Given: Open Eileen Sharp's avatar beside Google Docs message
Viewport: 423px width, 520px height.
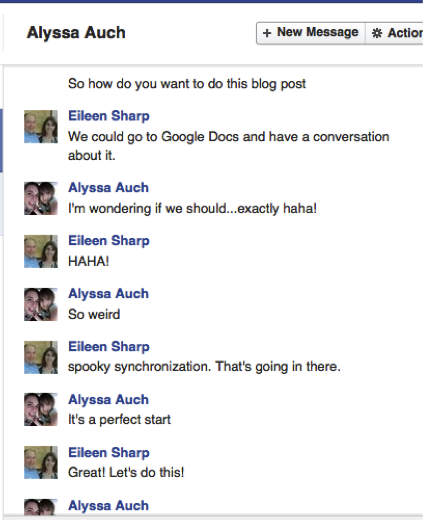Looking at the screenshot, I should (x=41, y=127).
